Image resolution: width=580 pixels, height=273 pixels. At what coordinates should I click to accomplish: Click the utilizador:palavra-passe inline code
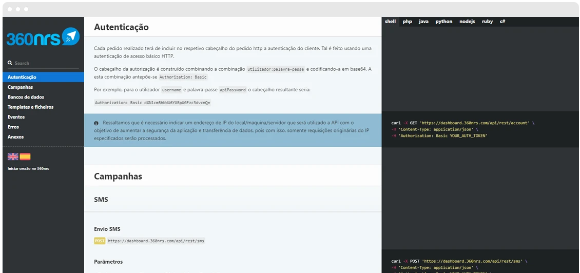(x=276, y=69)
